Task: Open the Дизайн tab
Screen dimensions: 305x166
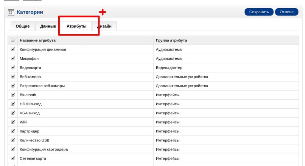Action: [105, 26]
